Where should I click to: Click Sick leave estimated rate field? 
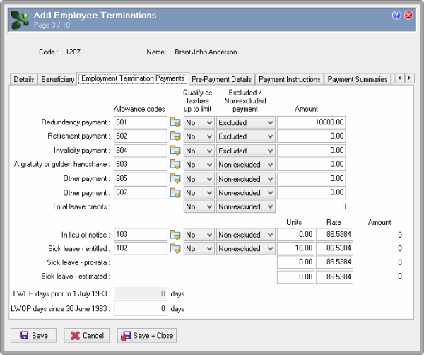[x=334, y=277]
